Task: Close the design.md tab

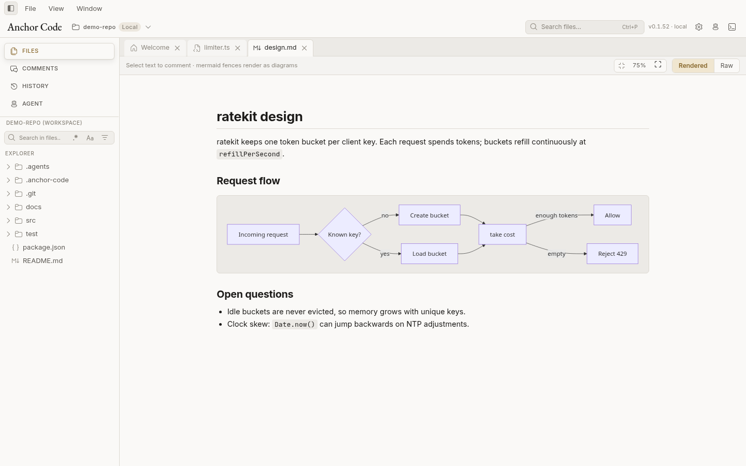Action: (305, 48)
